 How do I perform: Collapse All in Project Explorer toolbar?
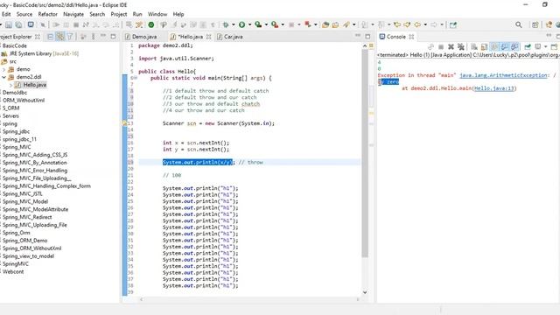51,37
